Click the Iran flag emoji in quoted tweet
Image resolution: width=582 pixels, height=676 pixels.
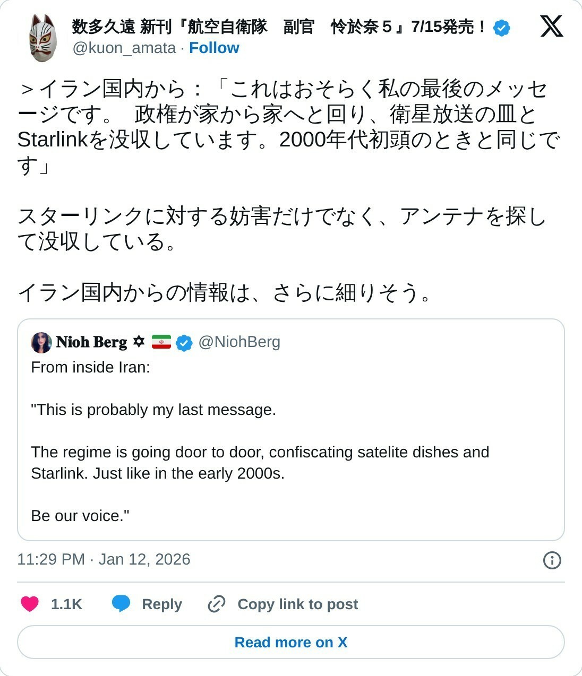pos(161,342)
